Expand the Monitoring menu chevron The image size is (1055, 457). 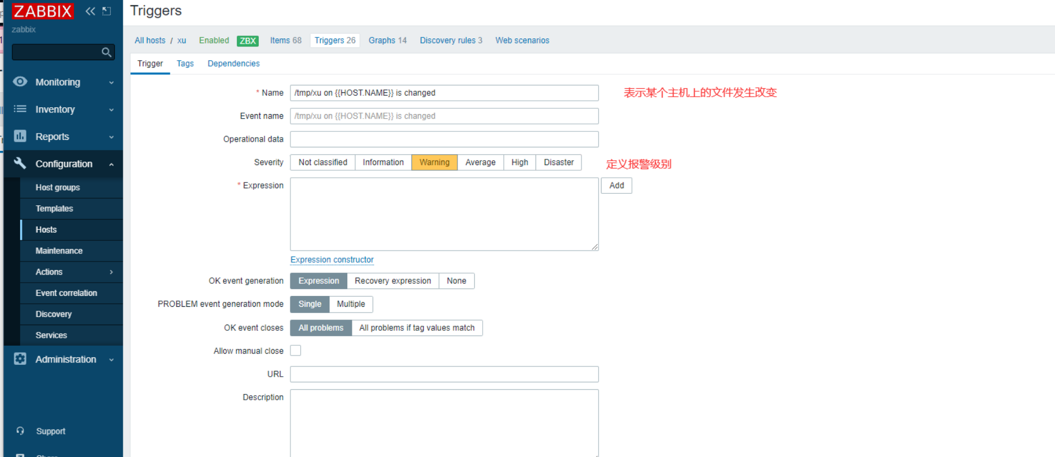[111, 83]
